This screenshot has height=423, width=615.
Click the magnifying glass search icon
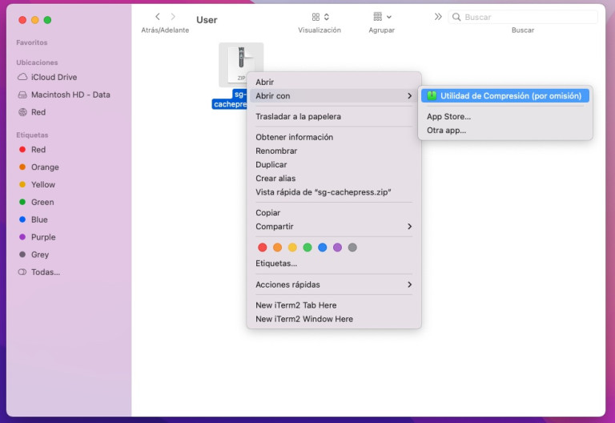456,17
